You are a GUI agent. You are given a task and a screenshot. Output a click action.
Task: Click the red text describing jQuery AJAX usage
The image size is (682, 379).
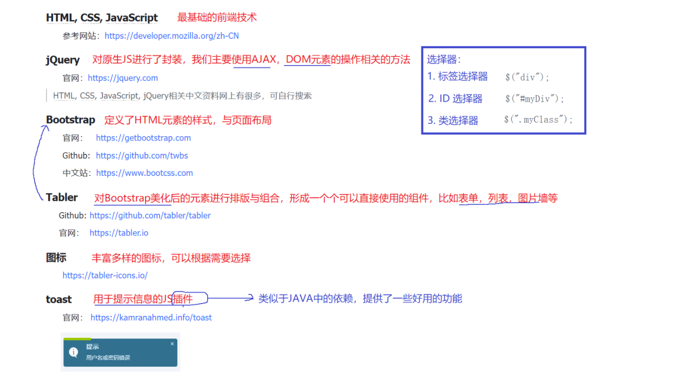[251, 60]
